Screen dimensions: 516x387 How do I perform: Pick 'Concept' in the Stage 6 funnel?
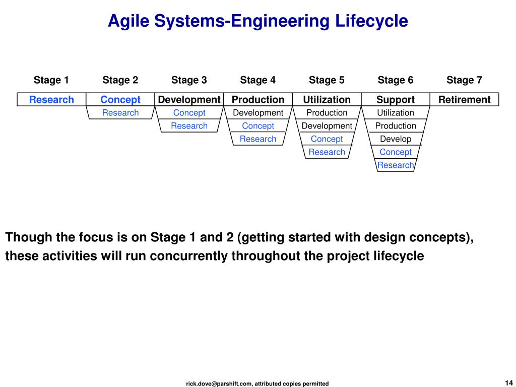pyautogui.click(x=396, y=152)
